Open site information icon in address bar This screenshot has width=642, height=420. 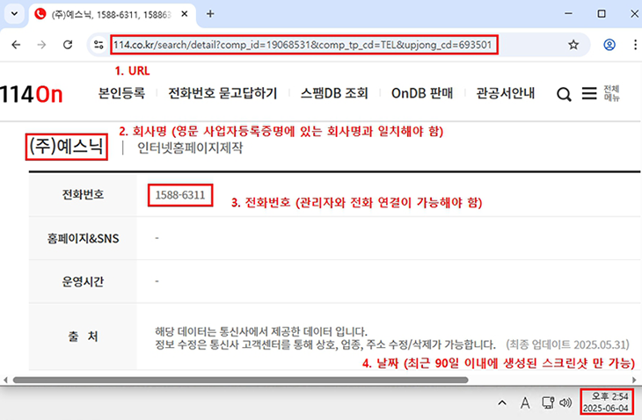tap(98, 45)
